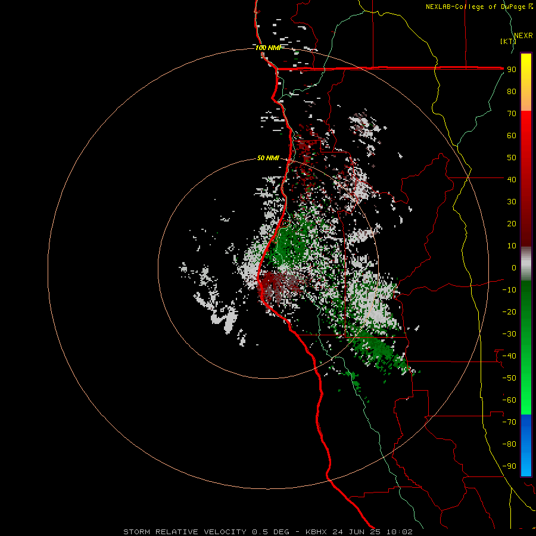The image size is (536, 536).
Task: Click the -90 value on the velocity scale
Action: [509, 466]
